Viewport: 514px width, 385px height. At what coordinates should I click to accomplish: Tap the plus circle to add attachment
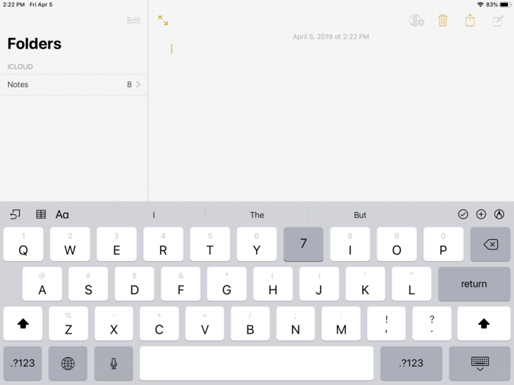point(481,214)
